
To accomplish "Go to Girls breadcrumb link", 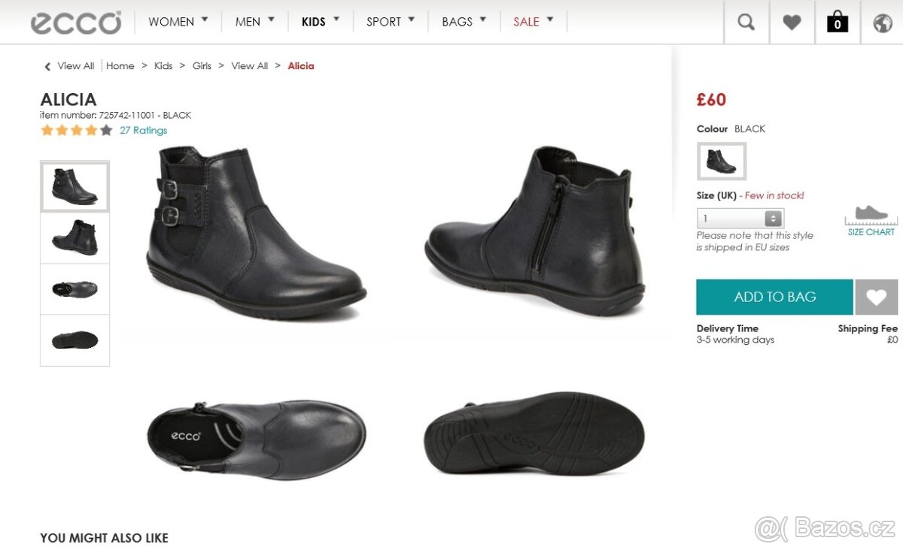I will click(202, 66).
